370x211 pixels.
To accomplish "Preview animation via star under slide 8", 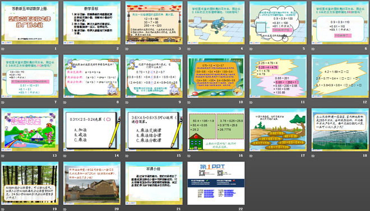I will point(64,102).
